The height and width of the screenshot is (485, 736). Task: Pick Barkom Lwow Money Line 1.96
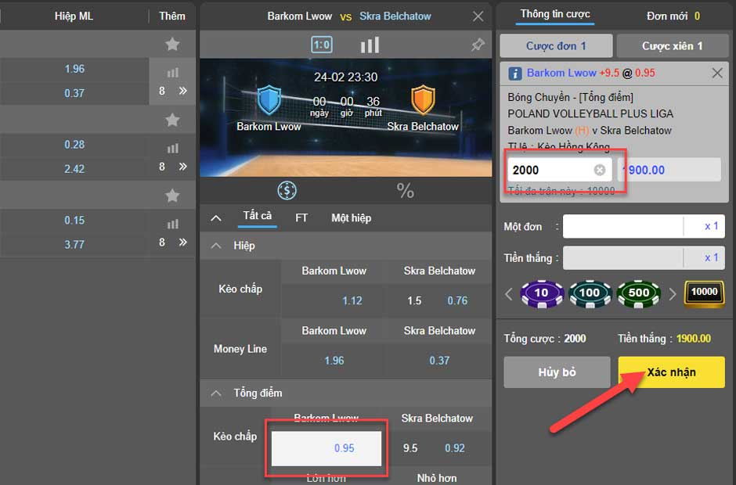(334, 361)
